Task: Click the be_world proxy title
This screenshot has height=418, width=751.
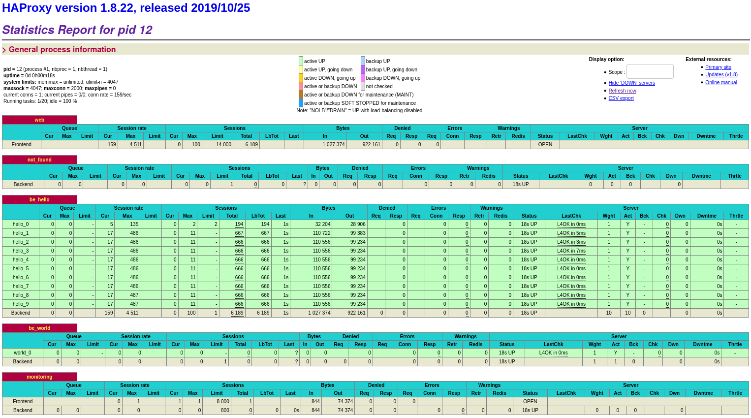Action: pos(39,328)
